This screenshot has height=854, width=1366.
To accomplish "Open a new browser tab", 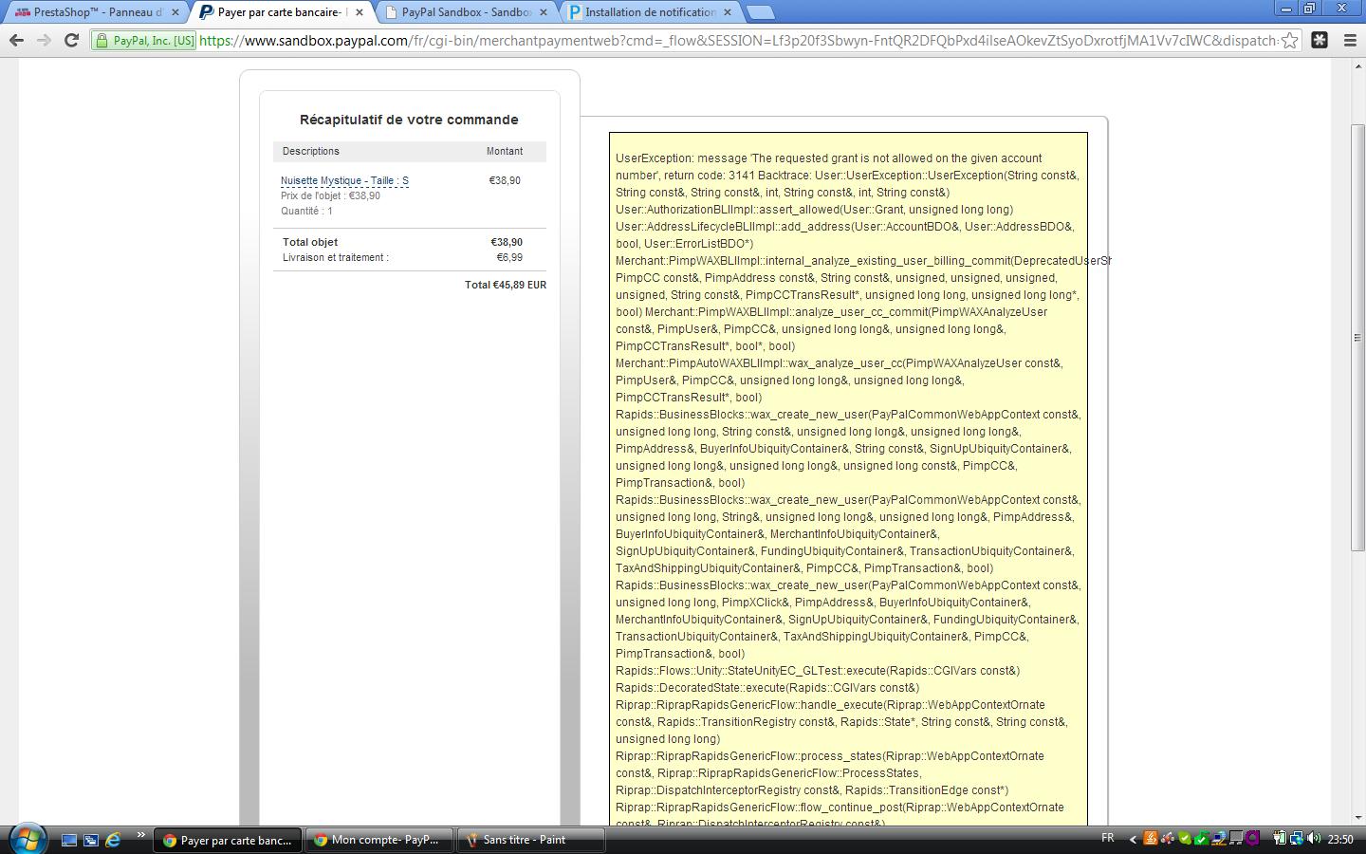I will [760, 12].
